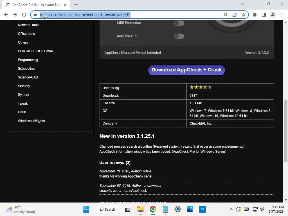Open volume control tray icon
Viewport: 288px width, 216px height.
point(262,209)
